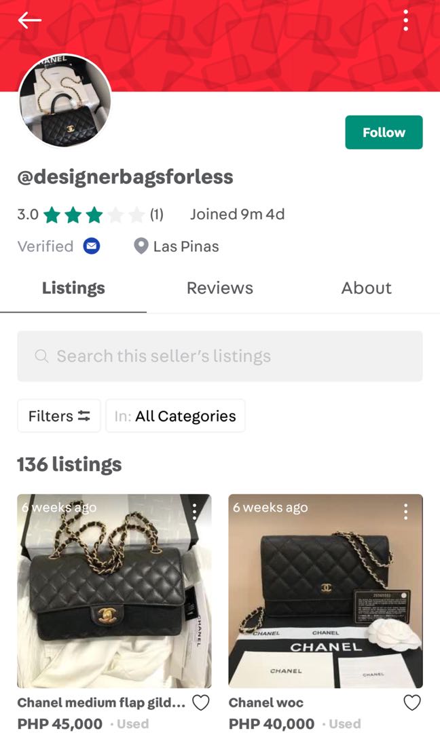Tap the verified email badge icon
Image resolution: width=440 pixels, height=733 pixels.
coord(94,246)
